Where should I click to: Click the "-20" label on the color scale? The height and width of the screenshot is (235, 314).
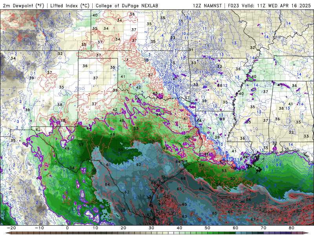[x=11, y=228]
